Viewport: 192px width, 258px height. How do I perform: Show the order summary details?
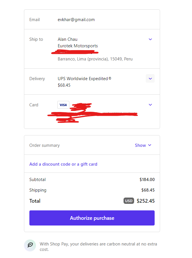tap(143, 145)
